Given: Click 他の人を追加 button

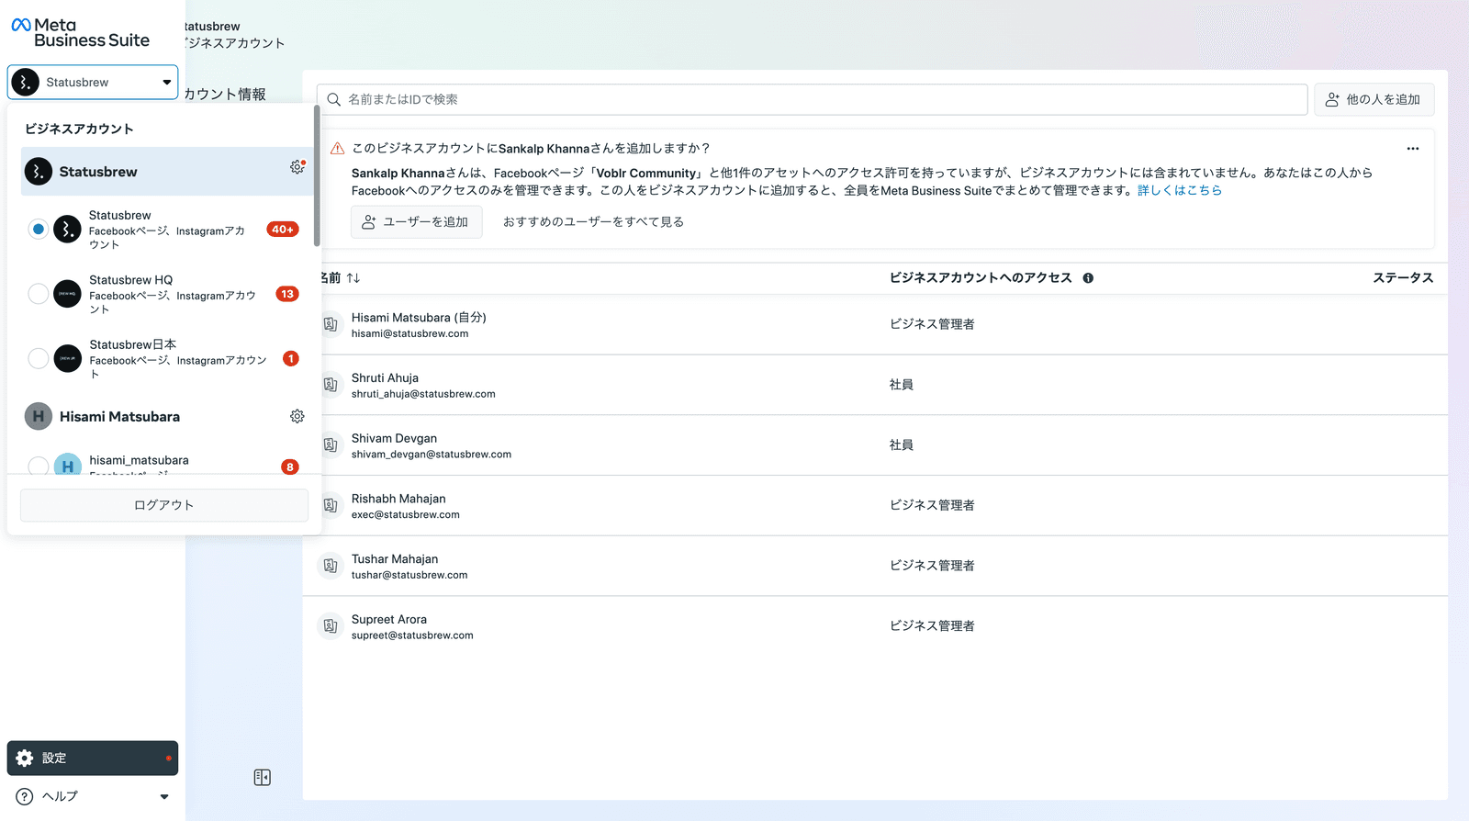Looking at the screenshot, I should click(1374, 100).
